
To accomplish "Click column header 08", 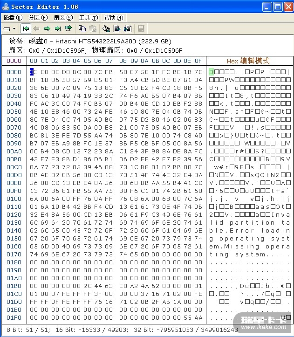I will point(123,61).
